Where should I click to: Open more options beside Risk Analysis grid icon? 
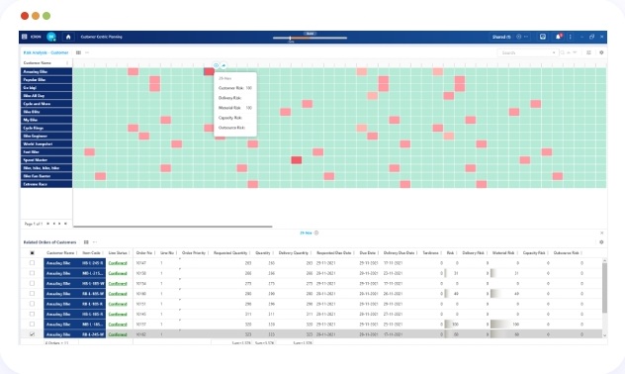(x=87, y=52)
